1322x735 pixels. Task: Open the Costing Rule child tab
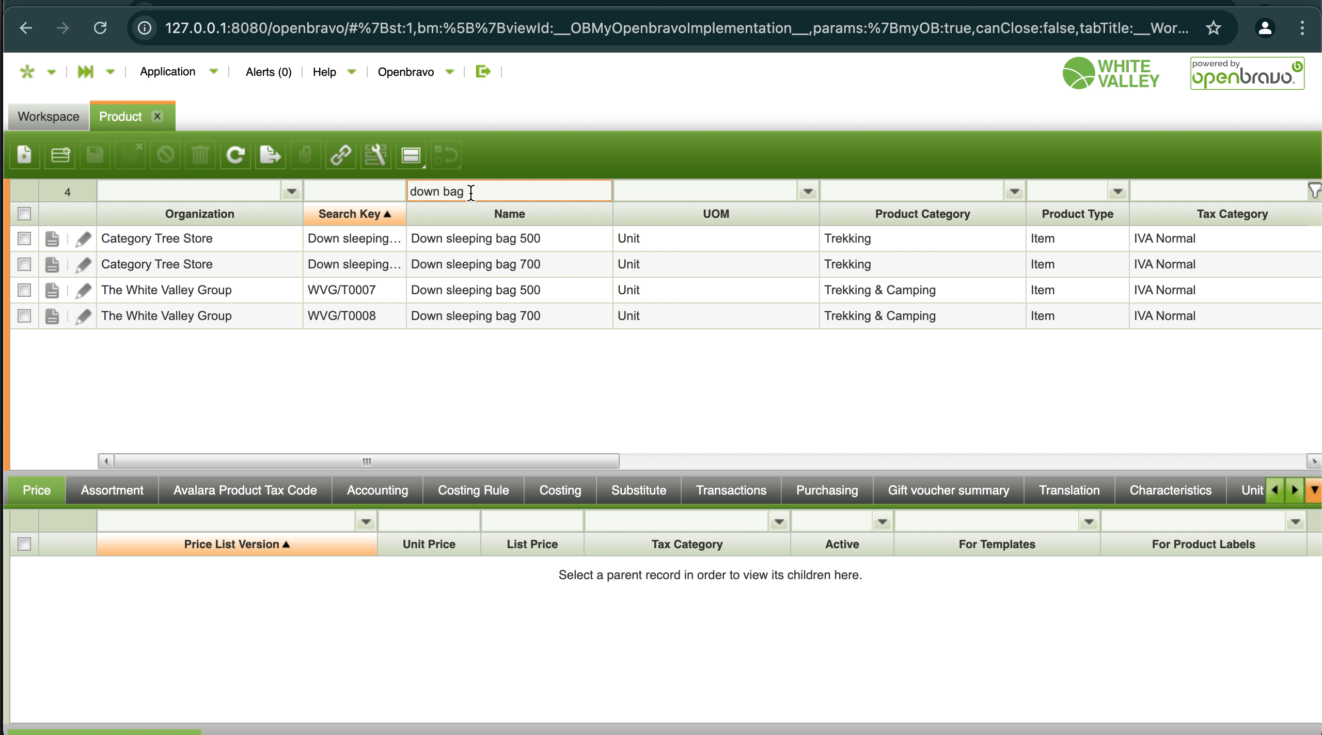tap(473, 490)
